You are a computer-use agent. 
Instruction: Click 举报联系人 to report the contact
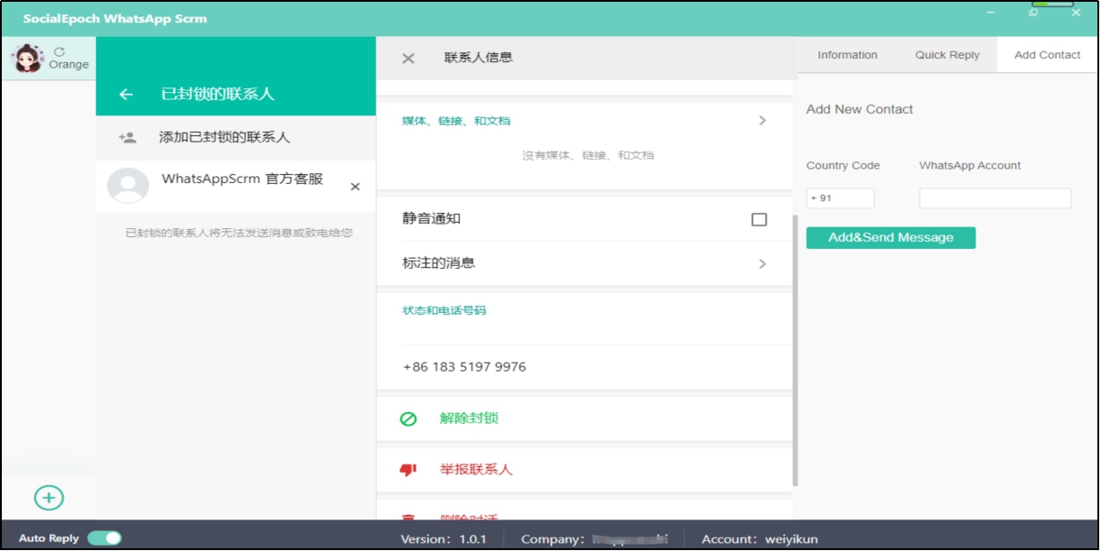click(x=476, y=470)
